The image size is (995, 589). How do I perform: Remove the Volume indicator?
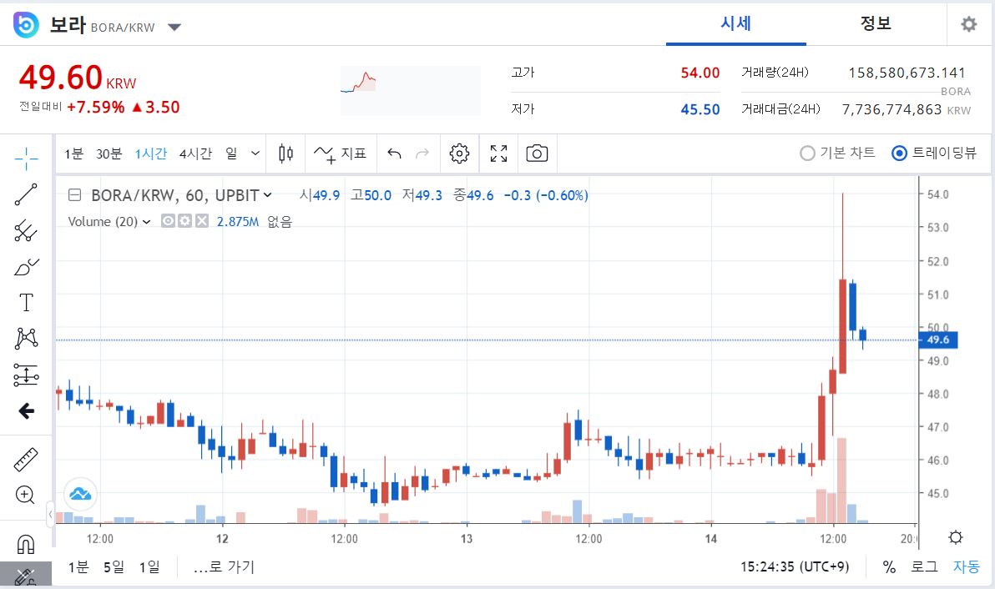201,220
